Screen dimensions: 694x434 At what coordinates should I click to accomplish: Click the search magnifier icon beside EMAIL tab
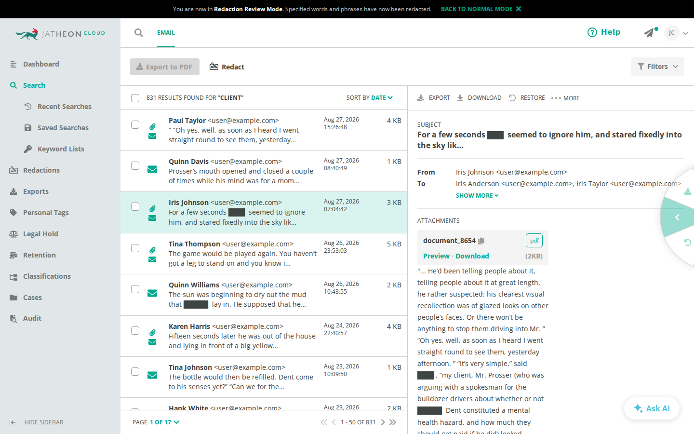139,33
